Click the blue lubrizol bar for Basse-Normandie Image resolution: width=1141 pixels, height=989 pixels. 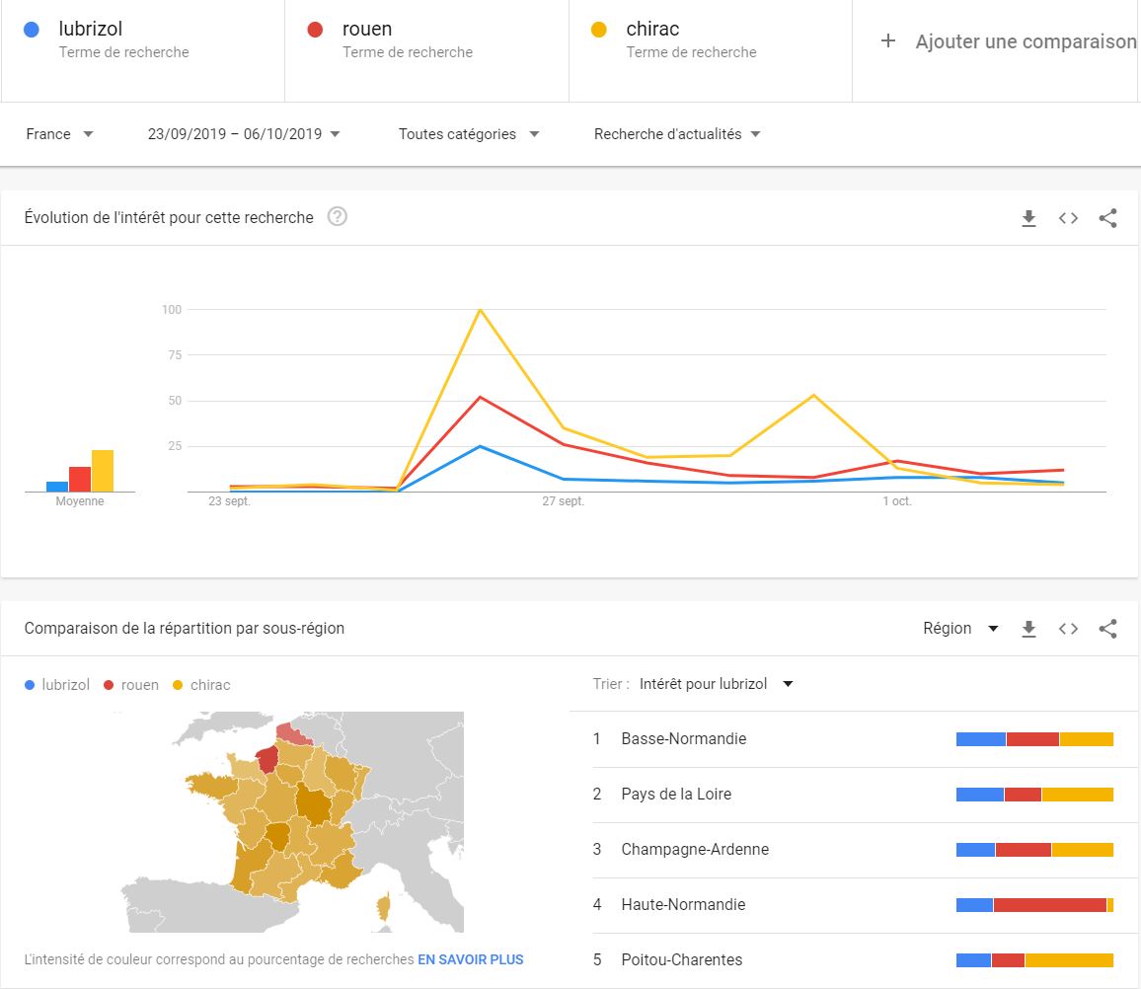point(980,739)
